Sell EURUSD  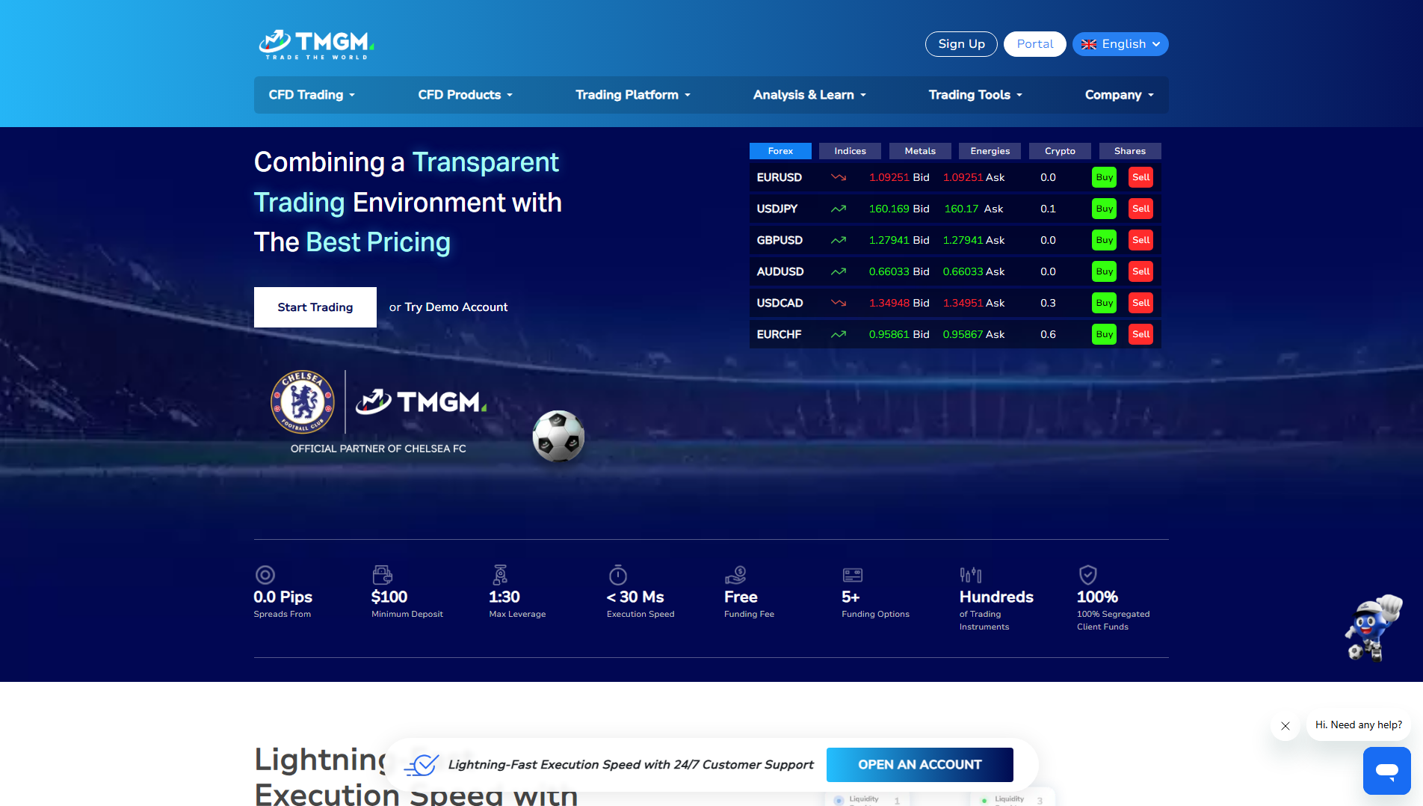1141,177
